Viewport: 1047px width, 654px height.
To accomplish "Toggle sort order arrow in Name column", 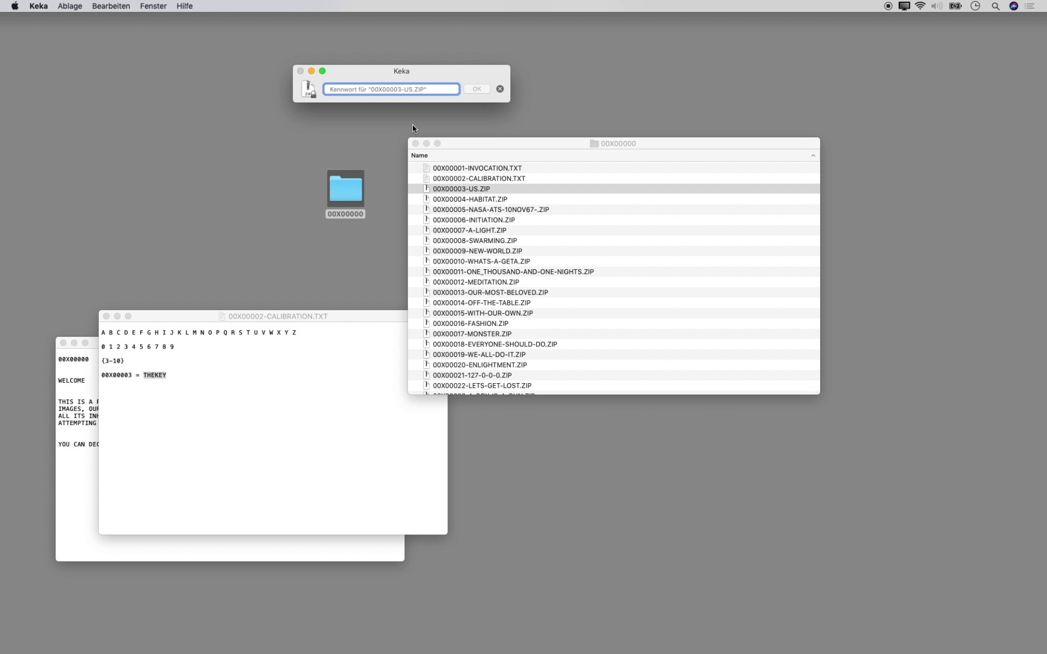I will pyautogui.click(x=813, y=155).
